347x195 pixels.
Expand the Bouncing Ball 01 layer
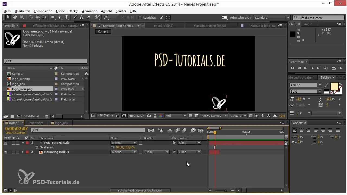click(23, 152)
